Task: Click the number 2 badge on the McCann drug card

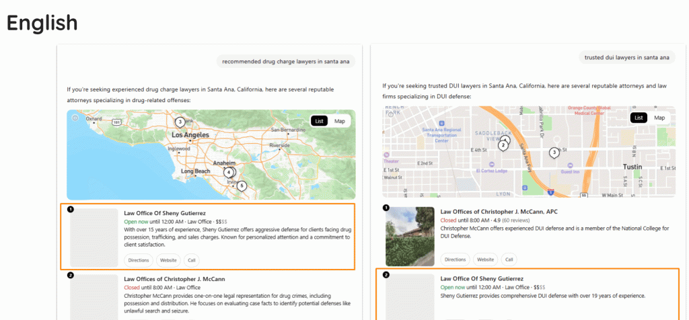Action: click(x=71, y=275)
